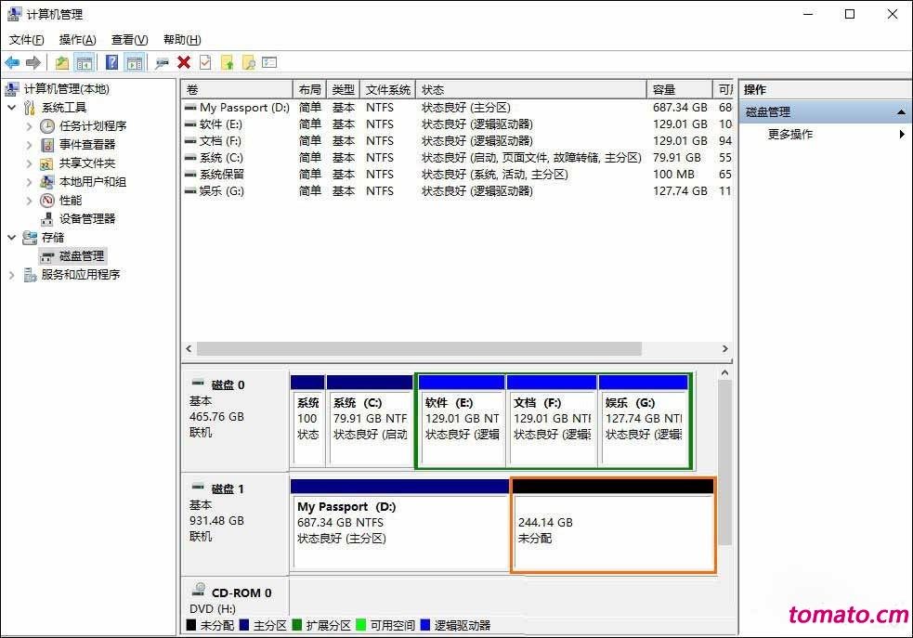Sort by the 卷 column header
Viewport: 913px width, 638px height.
(237, 90)
